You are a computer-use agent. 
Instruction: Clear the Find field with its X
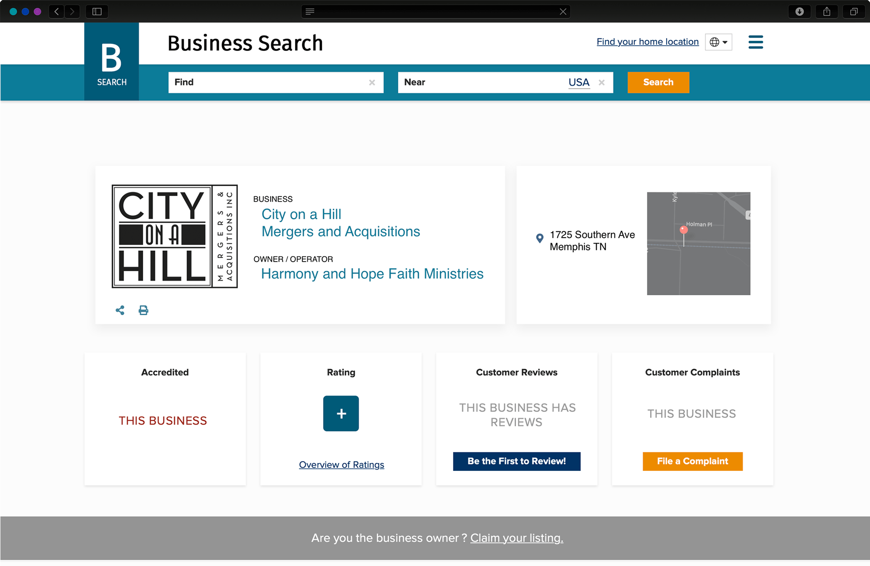click(372, 82)
